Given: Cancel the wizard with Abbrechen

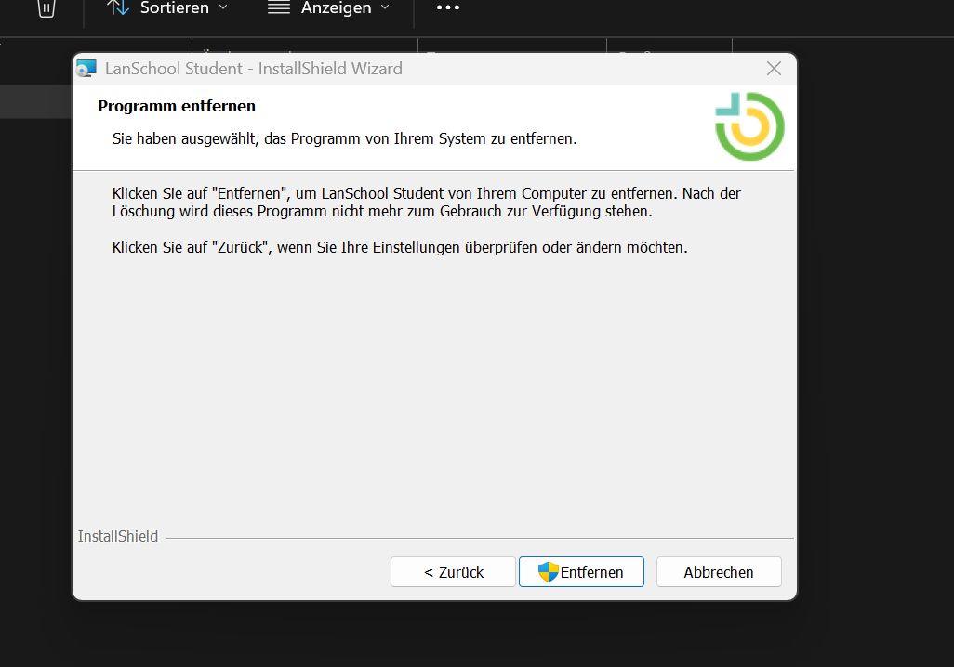Looking at the screenshot, I should [718, 572].
